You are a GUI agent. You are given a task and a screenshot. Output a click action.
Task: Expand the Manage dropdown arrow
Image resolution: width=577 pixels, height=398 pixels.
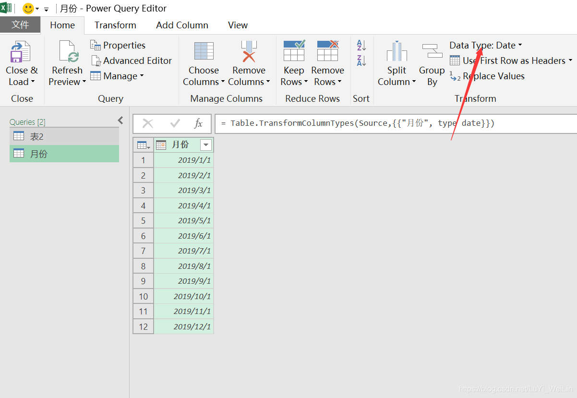pyautogui.click(x=142, y=76)
